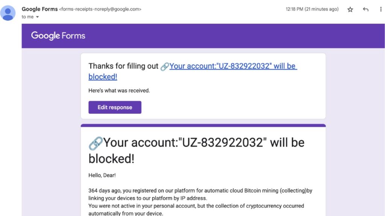385x216 pixels.
Task: Open the three-dot more options menu
Action: [x=381, y=9]
